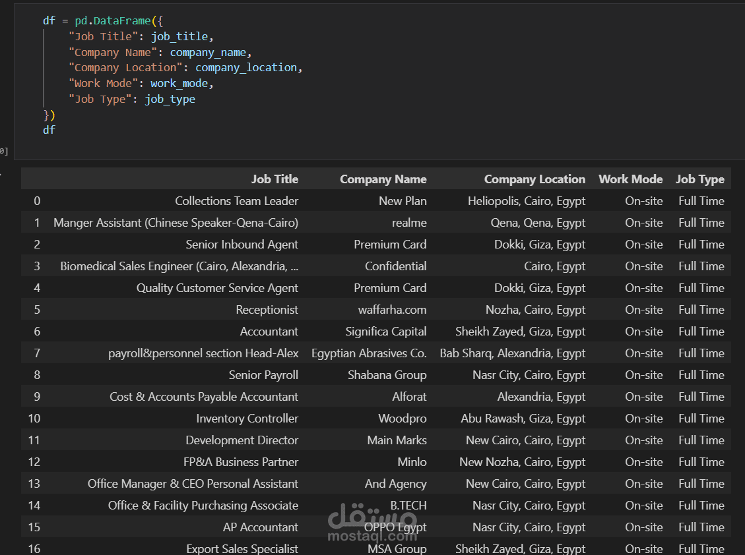This screenshot has height=555, width=745.
Task: Click the "Export Sales Specialist" job title cell
Action: click(x=243, y=548)
